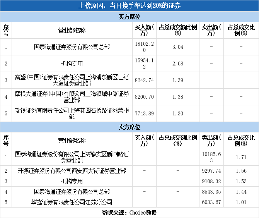Click the buy amount 18102.20
Viewport: 259px width, 218px height.
pyautogui.click(x=144, y=47)
